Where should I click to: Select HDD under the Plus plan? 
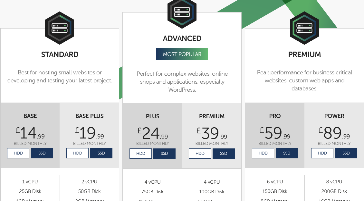141,154
